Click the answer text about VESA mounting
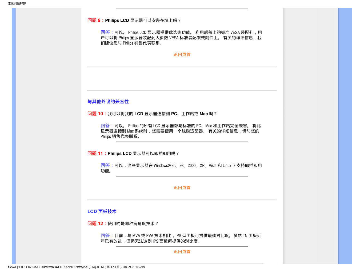 point(181,38)
